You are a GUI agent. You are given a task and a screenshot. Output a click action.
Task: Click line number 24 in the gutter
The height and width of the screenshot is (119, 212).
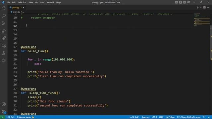point(15,76)
